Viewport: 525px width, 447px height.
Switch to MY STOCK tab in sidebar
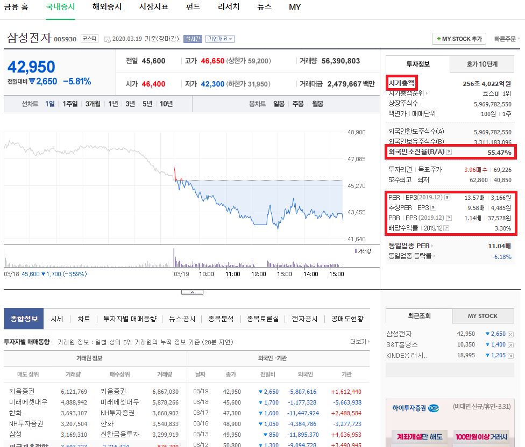pos(483,316)
